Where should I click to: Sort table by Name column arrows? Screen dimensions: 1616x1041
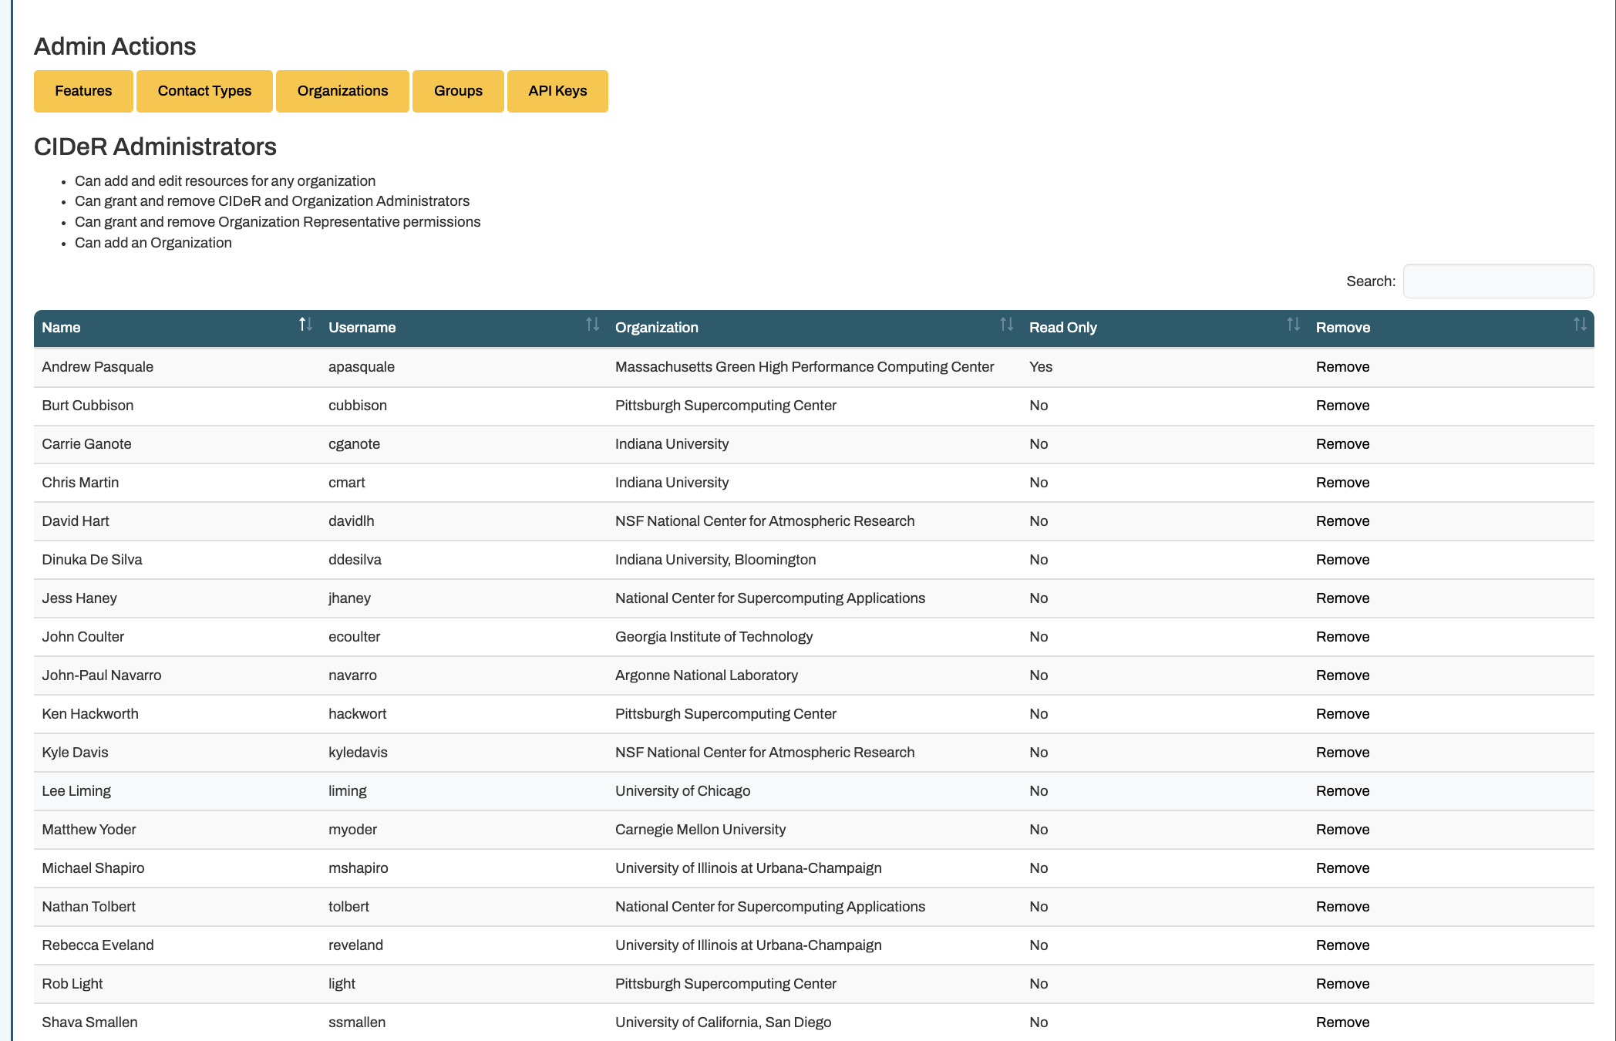(x=305, y=325)
